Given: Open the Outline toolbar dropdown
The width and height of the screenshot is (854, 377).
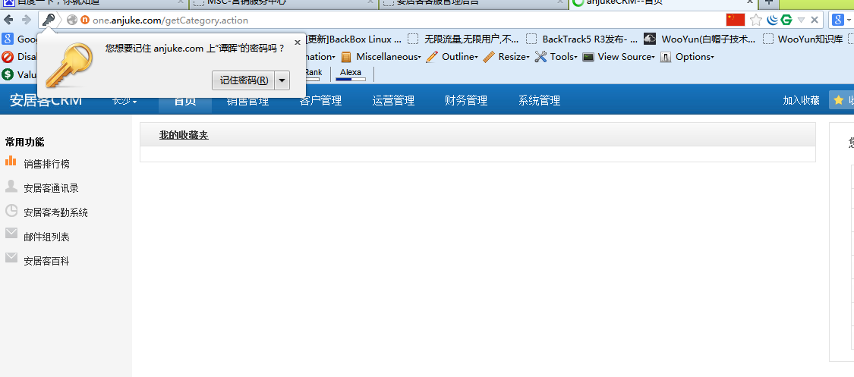Looking at the screenshot, I should tap(452, 57).
